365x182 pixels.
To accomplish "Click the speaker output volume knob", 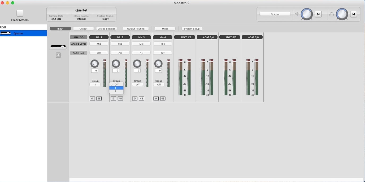I will [307, 14].
